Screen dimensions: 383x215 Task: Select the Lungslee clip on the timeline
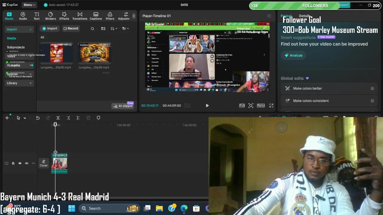click(59, 163)
